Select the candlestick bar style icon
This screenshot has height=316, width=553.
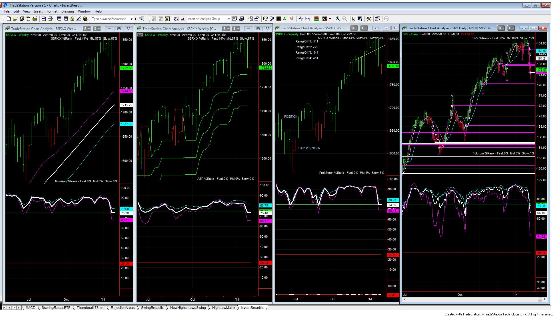292,19
